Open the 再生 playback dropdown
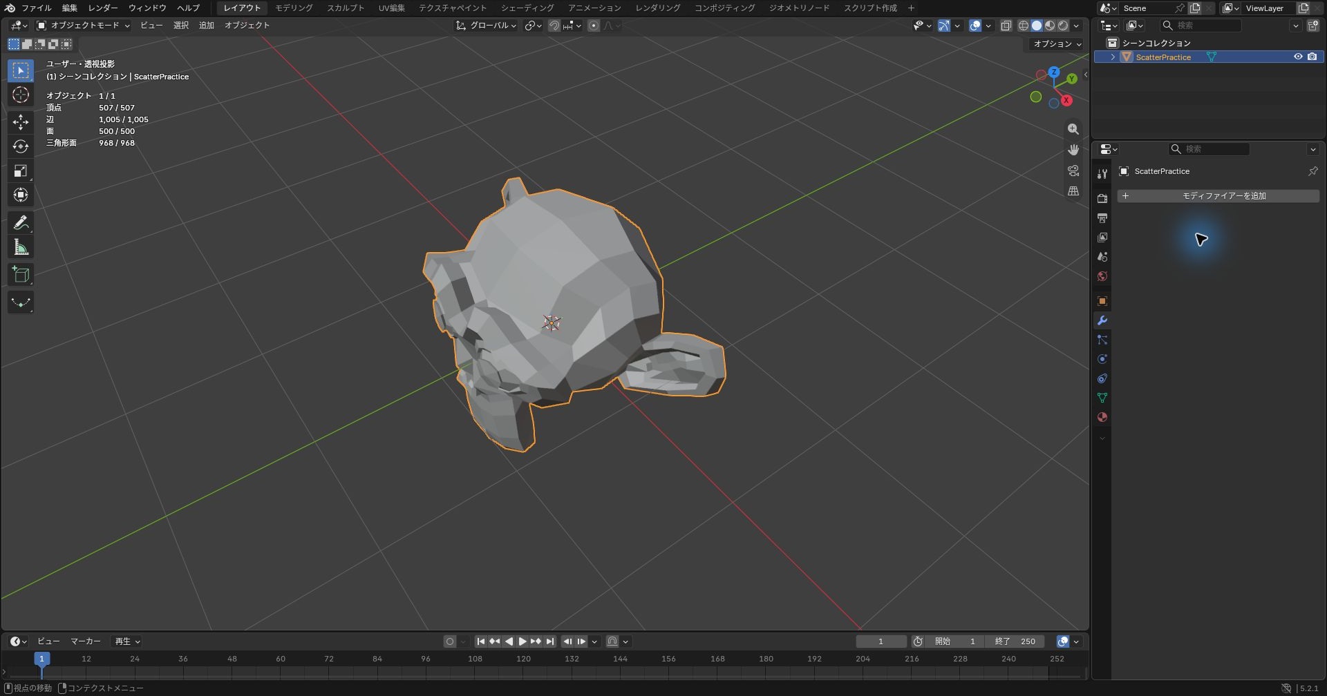 [x=127, y=641]
